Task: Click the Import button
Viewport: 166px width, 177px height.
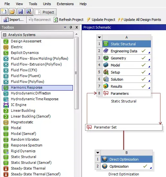Action: coord(13,20)
